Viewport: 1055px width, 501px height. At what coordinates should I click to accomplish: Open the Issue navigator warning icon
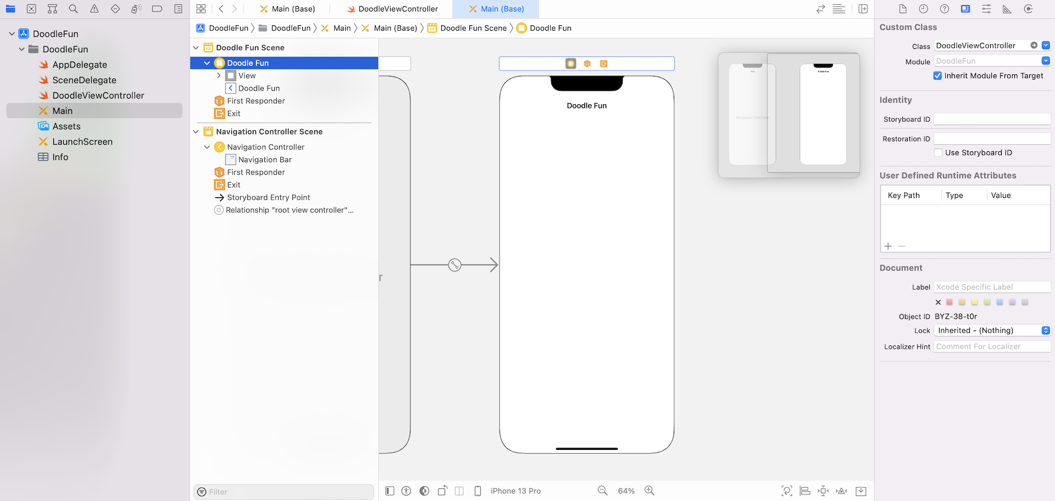(x=95, y=9)
